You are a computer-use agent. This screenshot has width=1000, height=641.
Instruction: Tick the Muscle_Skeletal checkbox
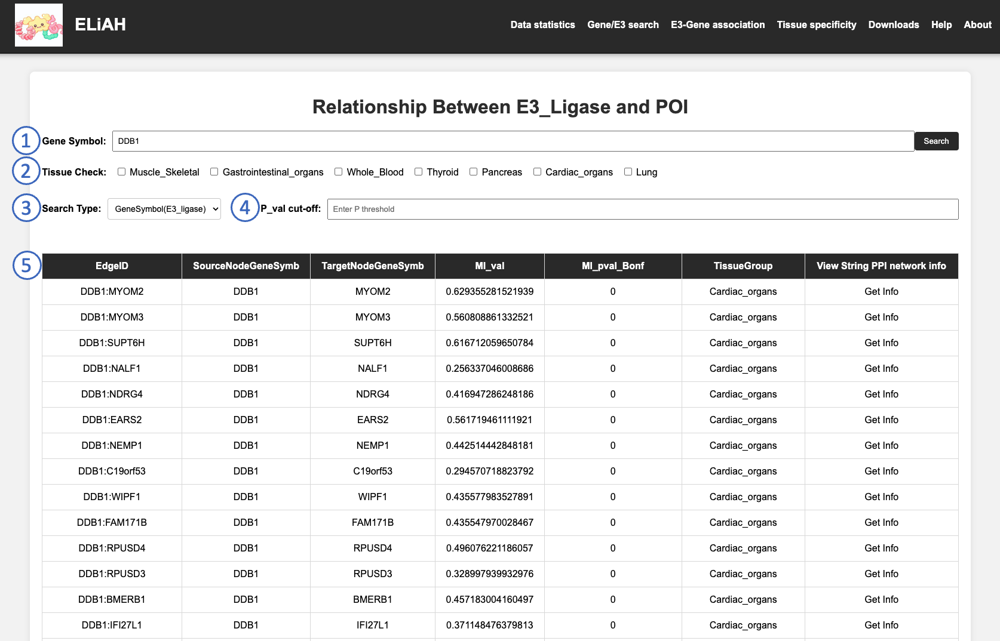pos(122,172)
